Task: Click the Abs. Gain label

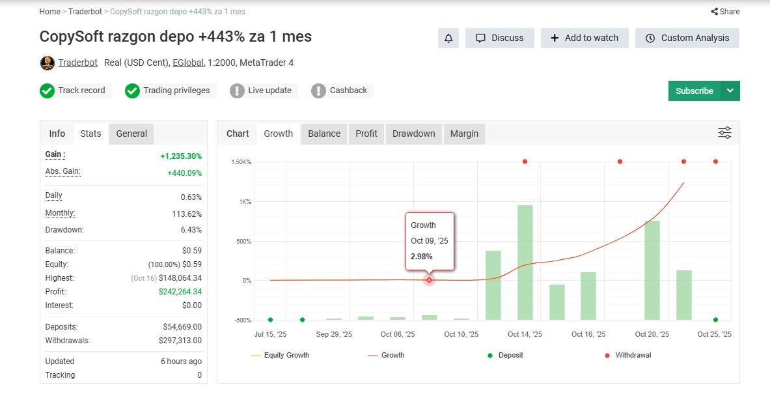Action: (x=63, y=171)
